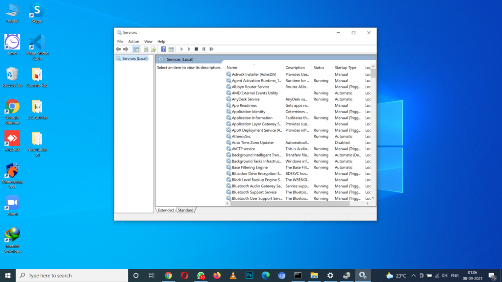This screenshot has width=502, height=282.
Task: Click the Forward navigation arrow
Action: (x=126, y=49)
